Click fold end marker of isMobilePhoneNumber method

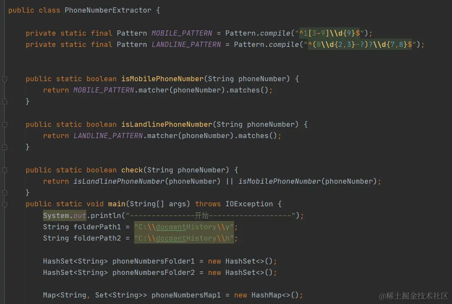click(x=5, y=101)
